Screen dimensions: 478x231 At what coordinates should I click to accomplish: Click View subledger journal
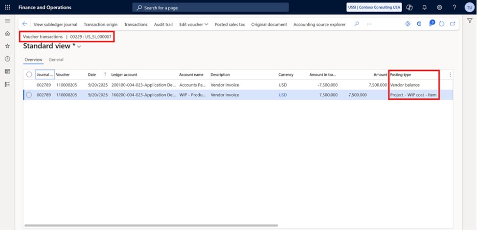coord(55,24)
